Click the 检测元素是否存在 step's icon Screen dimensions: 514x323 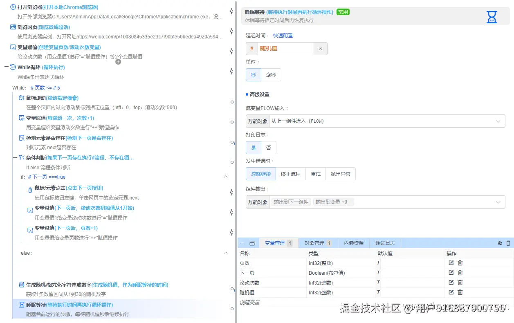coord(22,138)
